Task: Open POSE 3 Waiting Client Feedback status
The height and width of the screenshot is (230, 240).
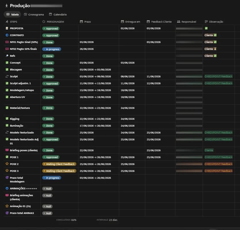Action: 59,171
